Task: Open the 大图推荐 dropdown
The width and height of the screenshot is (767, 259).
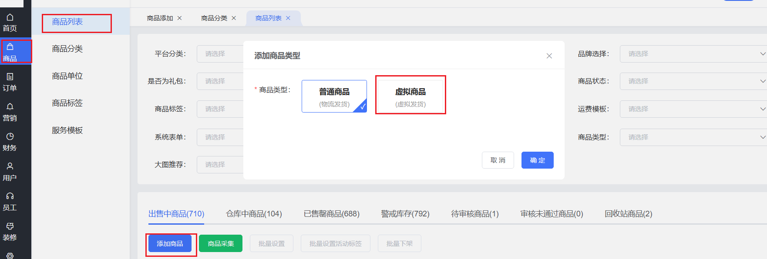Action: tap(220, 165)
